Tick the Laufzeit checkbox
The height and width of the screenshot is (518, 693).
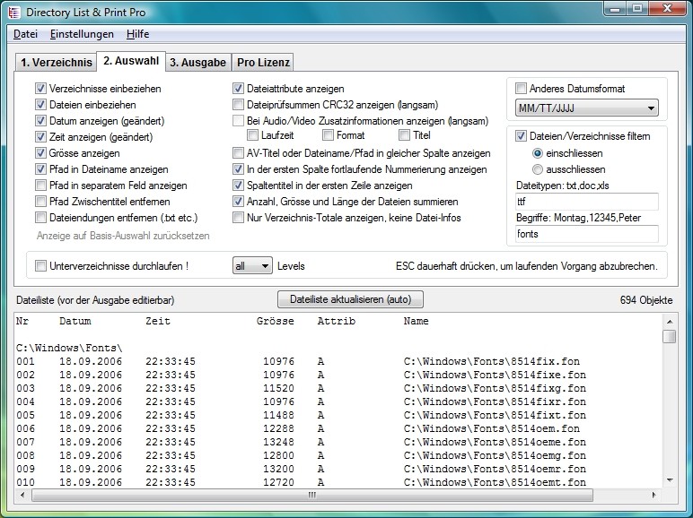[x=253, y=135]
